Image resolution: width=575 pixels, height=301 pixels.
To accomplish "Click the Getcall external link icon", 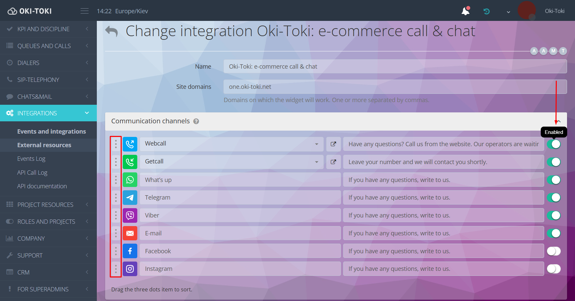I will coord(333,162).
